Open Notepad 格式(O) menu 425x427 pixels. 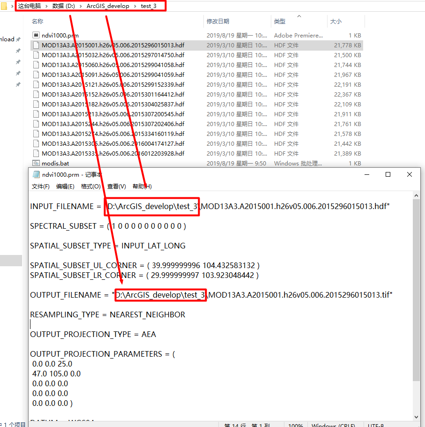[x=90, y=186]
